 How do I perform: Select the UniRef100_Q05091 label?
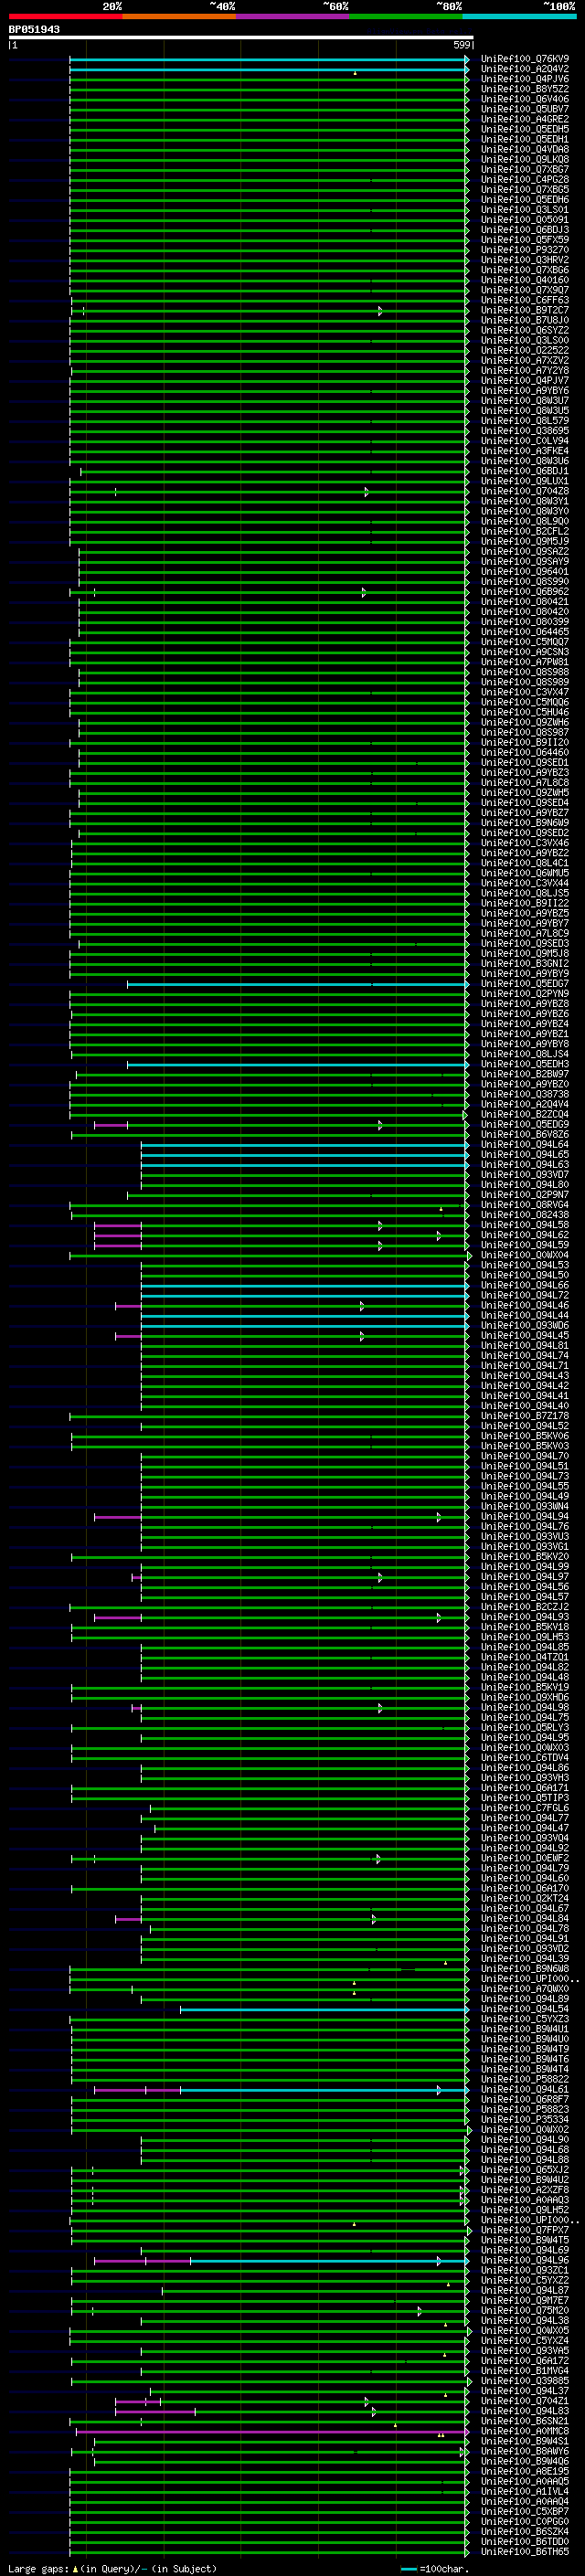coord(524,220)
